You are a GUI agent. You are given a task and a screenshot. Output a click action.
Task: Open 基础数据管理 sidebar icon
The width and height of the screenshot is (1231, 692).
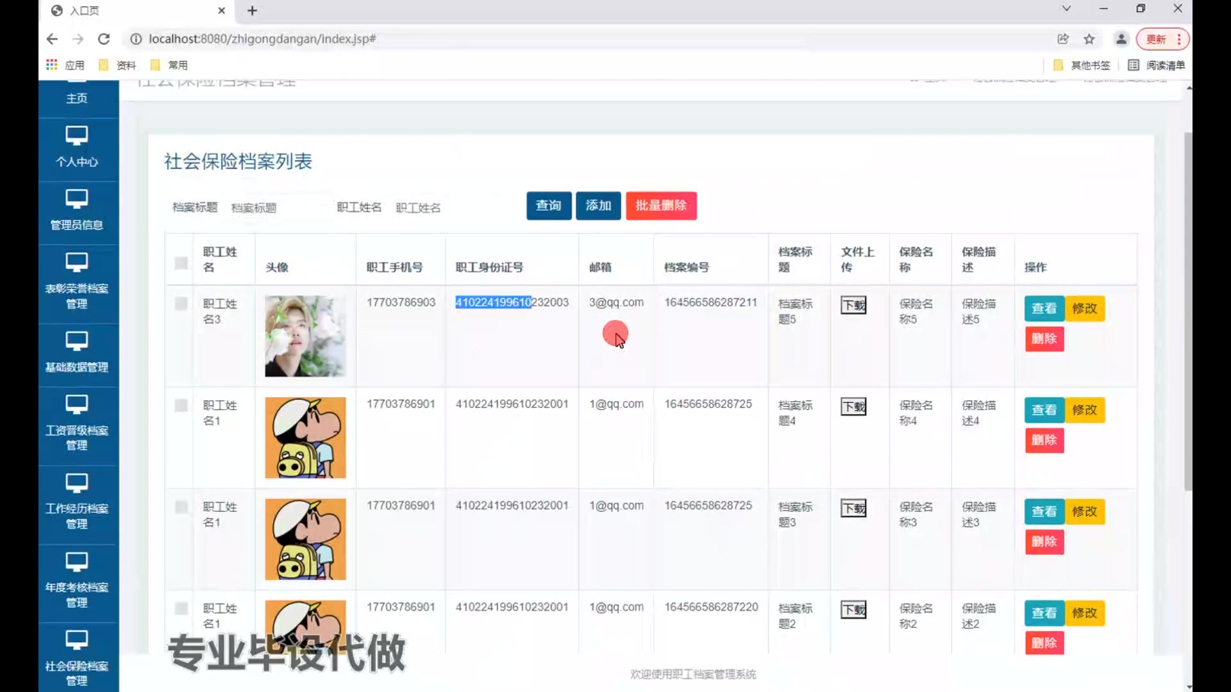point(76,341)
